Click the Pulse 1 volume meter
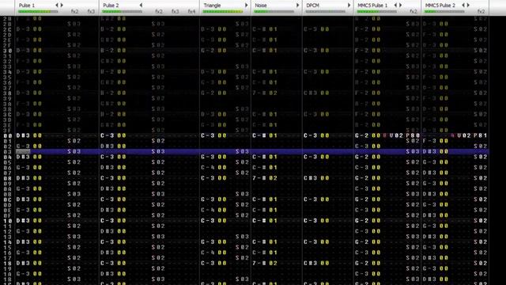 click(x=38, y=12)
